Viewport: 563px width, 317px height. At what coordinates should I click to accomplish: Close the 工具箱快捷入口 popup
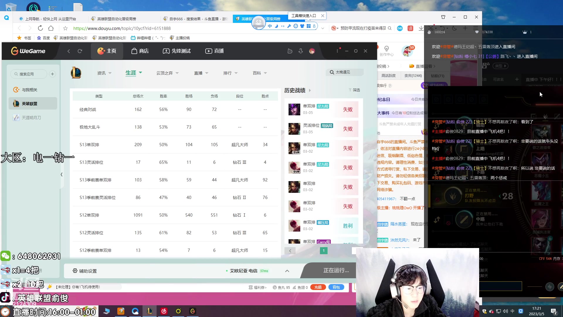pyautogui.click(x=323, y=16)
